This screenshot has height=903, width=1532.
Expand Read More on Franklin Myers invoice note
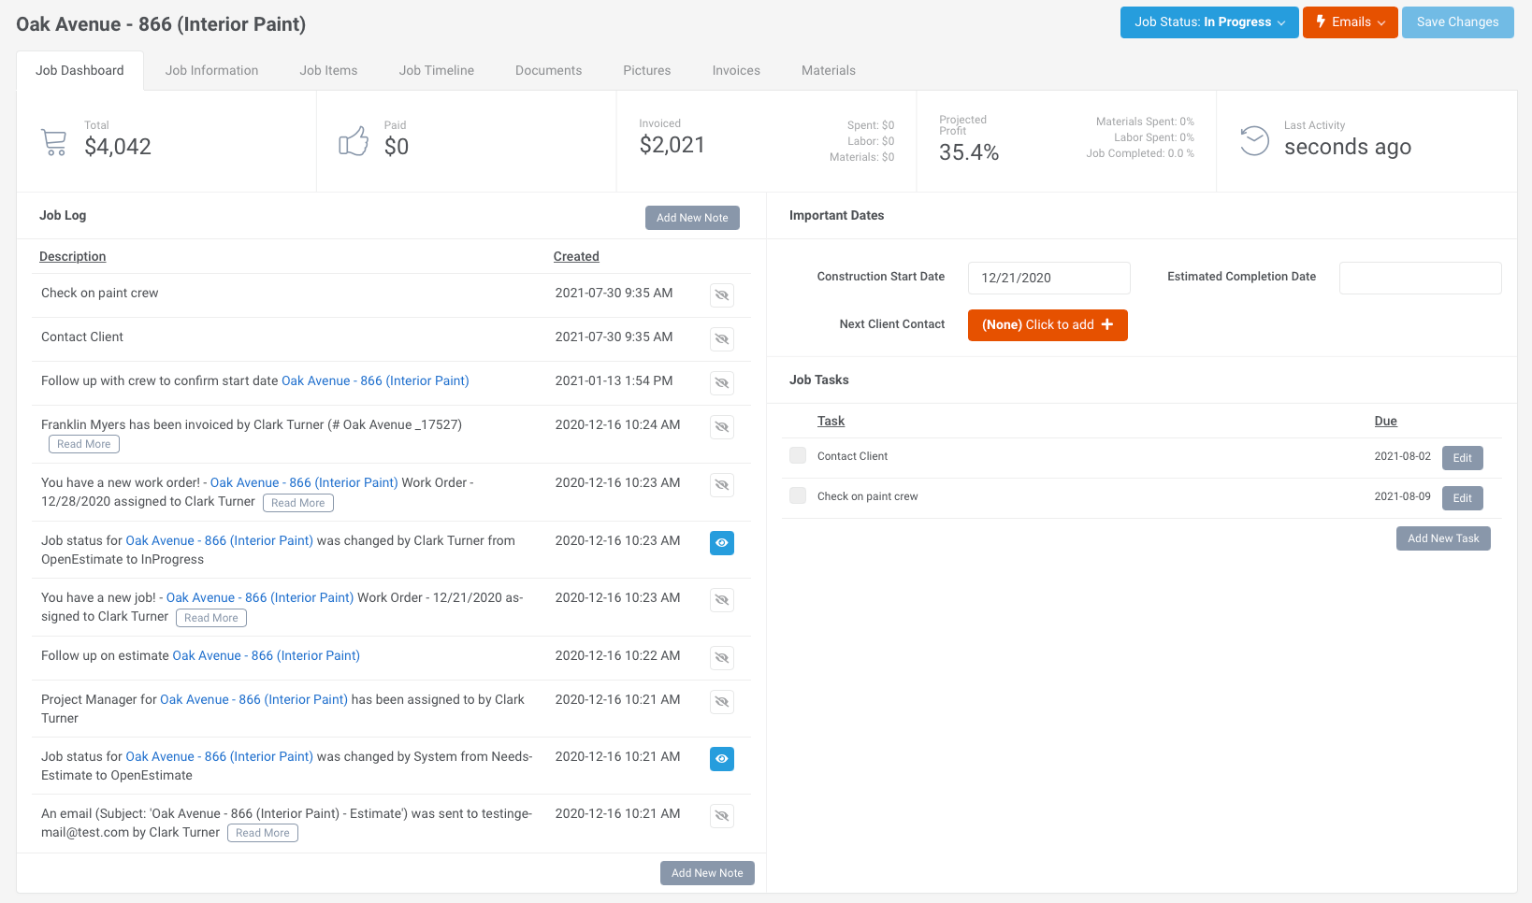[x=84, y=444]
